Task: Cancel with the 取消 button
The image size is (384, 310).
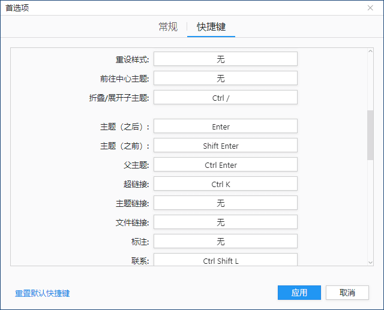Action: (x=347, y=293)
